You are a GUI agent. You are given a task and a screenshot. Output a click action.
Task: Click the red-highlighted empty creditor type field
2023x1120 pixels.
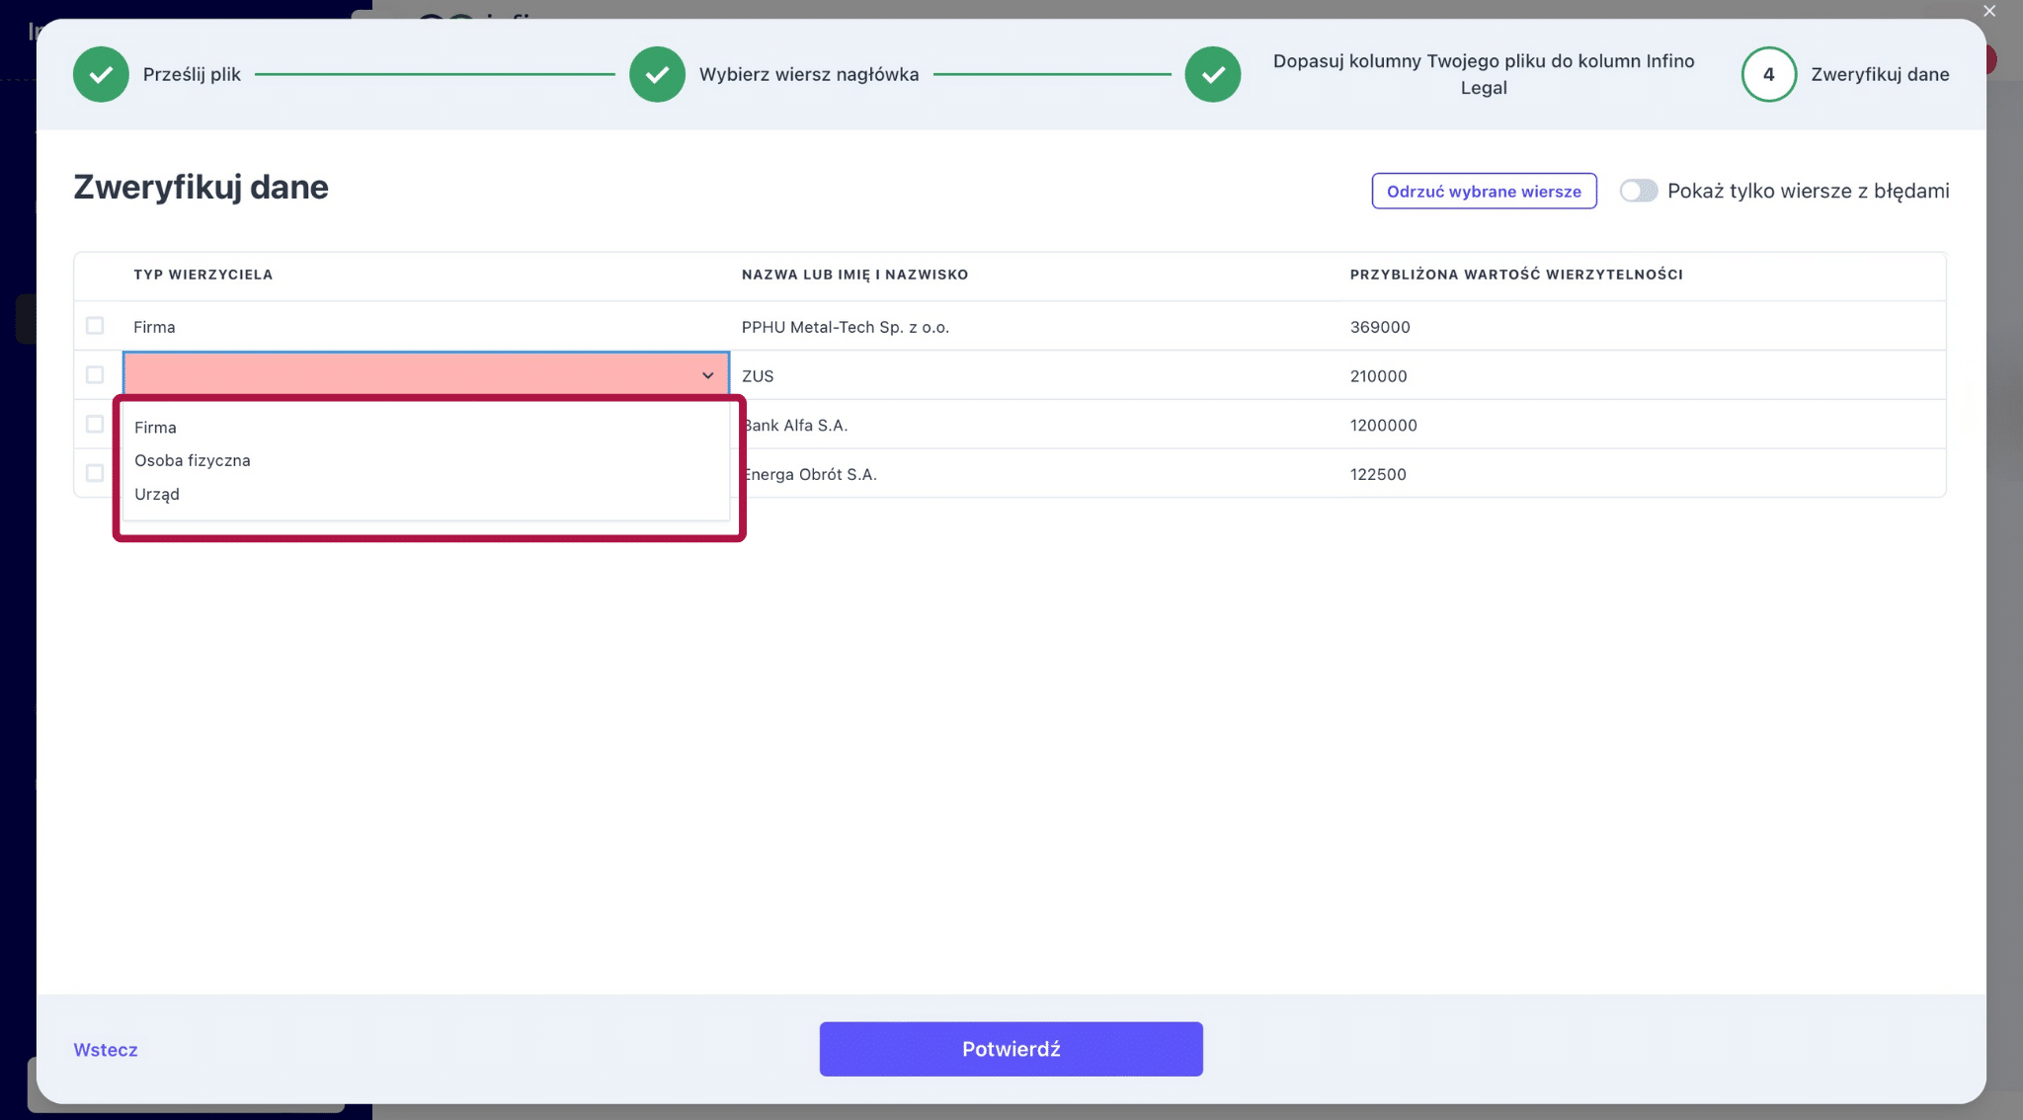coord(426,375)
